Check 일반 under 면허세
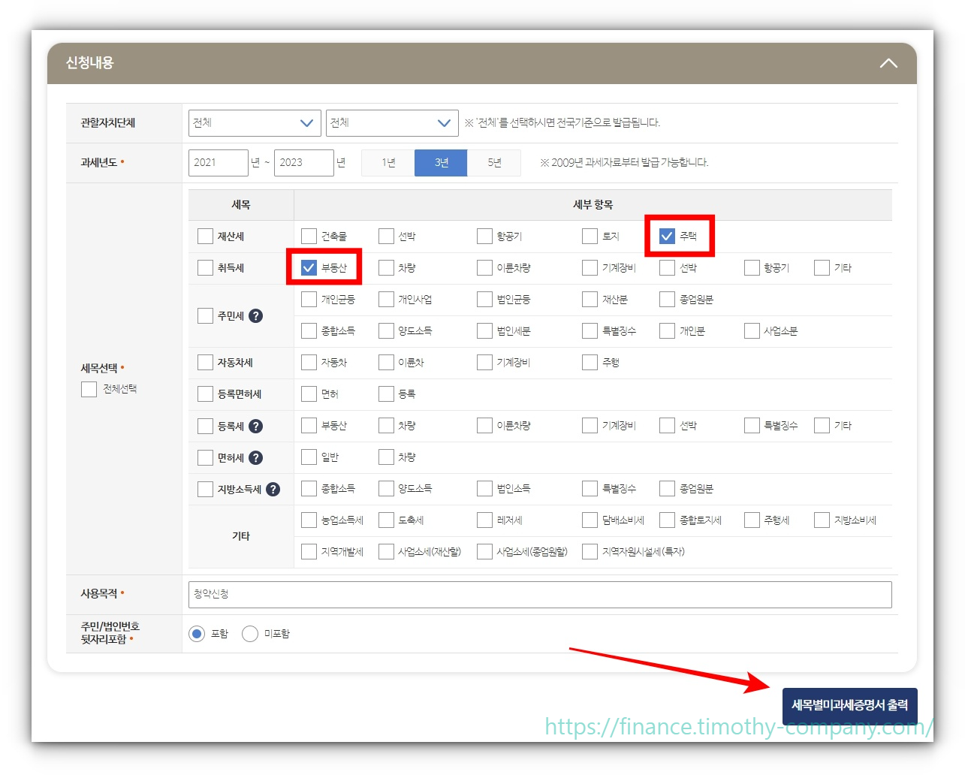 (x=309, y=457)
